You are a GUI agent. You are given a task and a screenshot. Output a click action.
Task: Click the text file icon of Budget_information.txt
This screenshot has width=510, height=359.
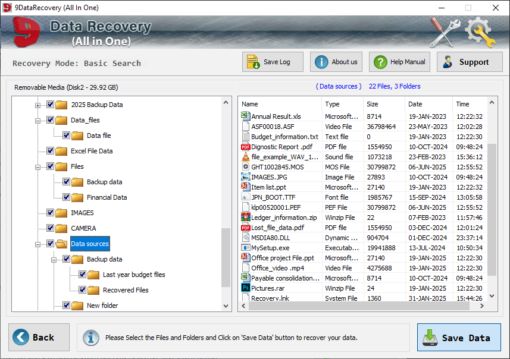[x=246, y=137]
